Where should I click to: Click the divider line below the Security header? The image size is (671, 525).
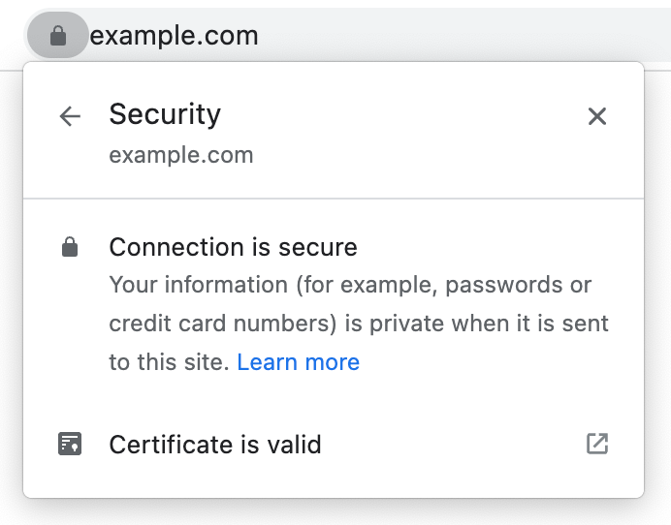(x=334, y=199)
